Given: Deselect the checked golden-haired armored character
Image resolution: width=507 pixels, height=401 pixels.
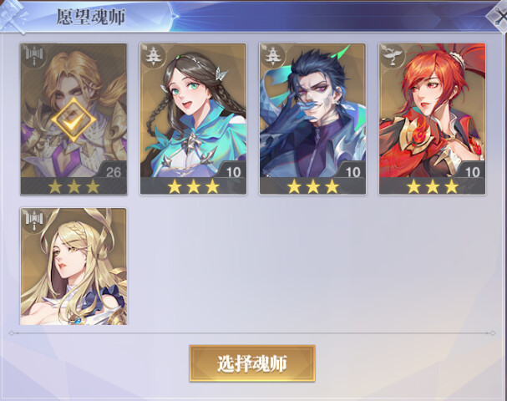Looking at the screenshot, I should coord(74,119).
